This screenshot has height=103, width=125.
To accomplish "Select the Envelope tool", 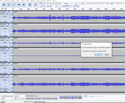I will click(44, 3).
